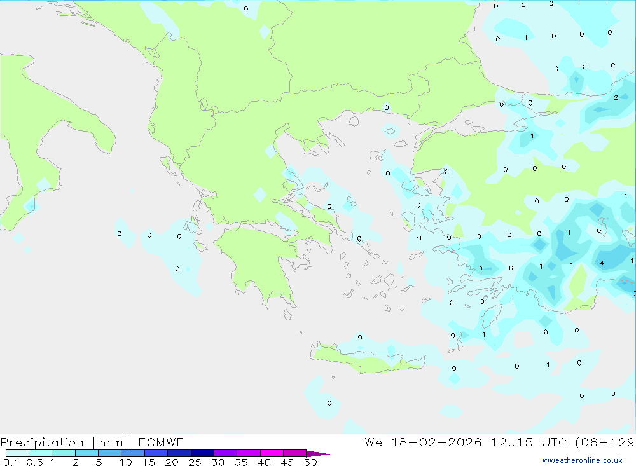
Task: Click the 0.1–0.5 mm legend color swatch
Action: [17, 453]
